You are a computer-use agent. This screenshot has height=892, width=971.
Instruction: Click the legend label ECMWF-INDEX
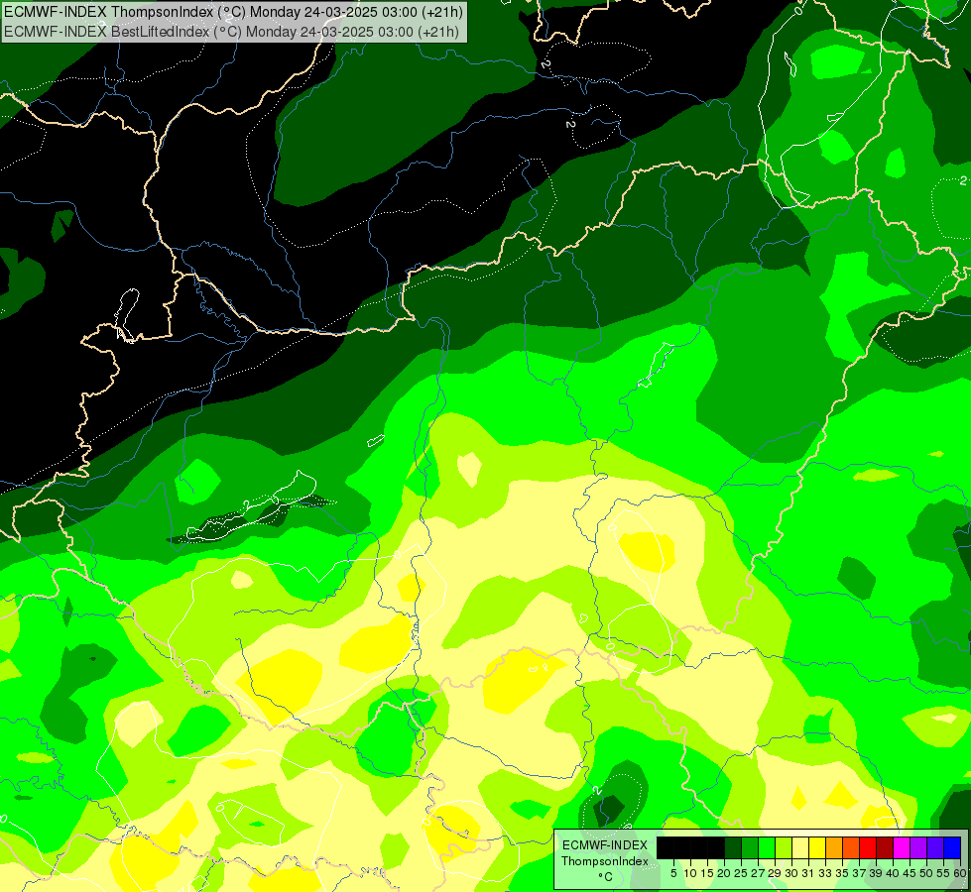605,845
